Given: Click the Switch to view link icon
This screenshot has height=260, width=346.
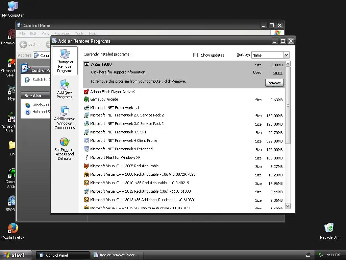Looking at the screenshot, I should [x=27, y=80].
